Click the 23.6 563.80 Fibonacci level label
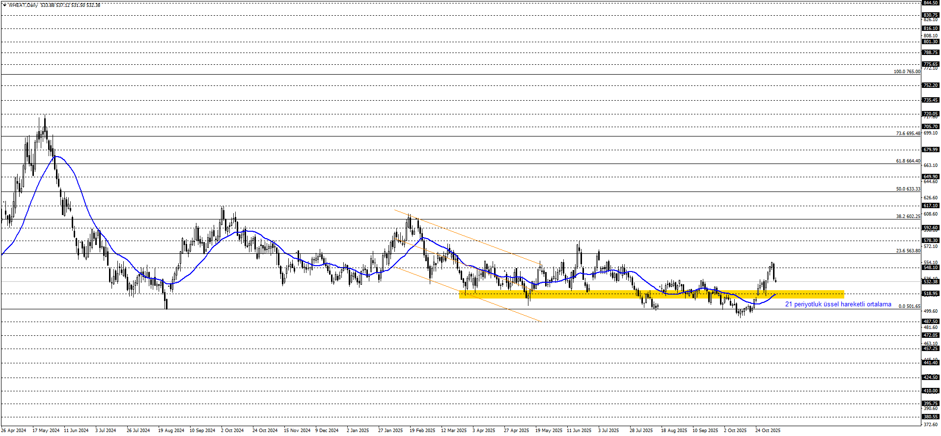The width and height of the screenshot is (941, 436). click(908, 251)
